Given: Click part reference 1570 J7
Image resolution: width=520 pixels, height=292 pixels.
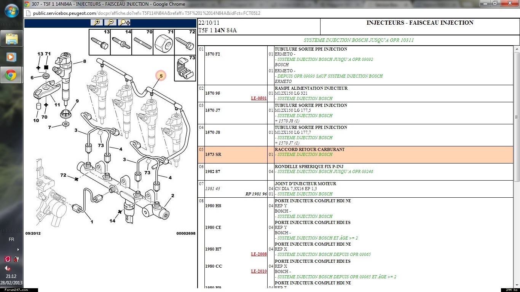Looking at the screenshot, I should [212, 110].
